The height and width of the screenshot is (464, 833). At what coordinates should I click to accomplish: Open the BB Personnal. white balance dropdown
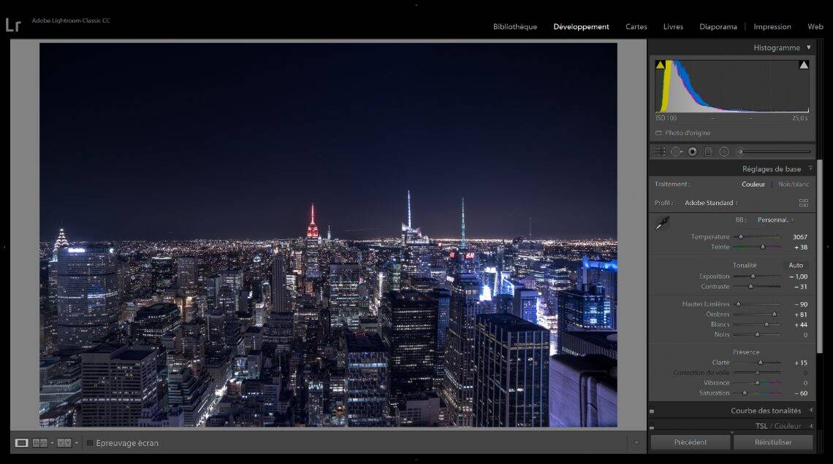click(x=775, y=220)
